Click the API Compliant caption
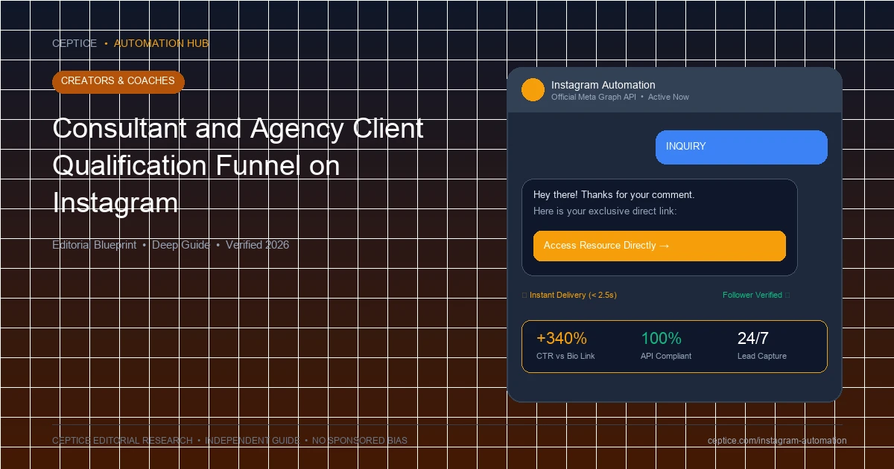 pos(666,357)
